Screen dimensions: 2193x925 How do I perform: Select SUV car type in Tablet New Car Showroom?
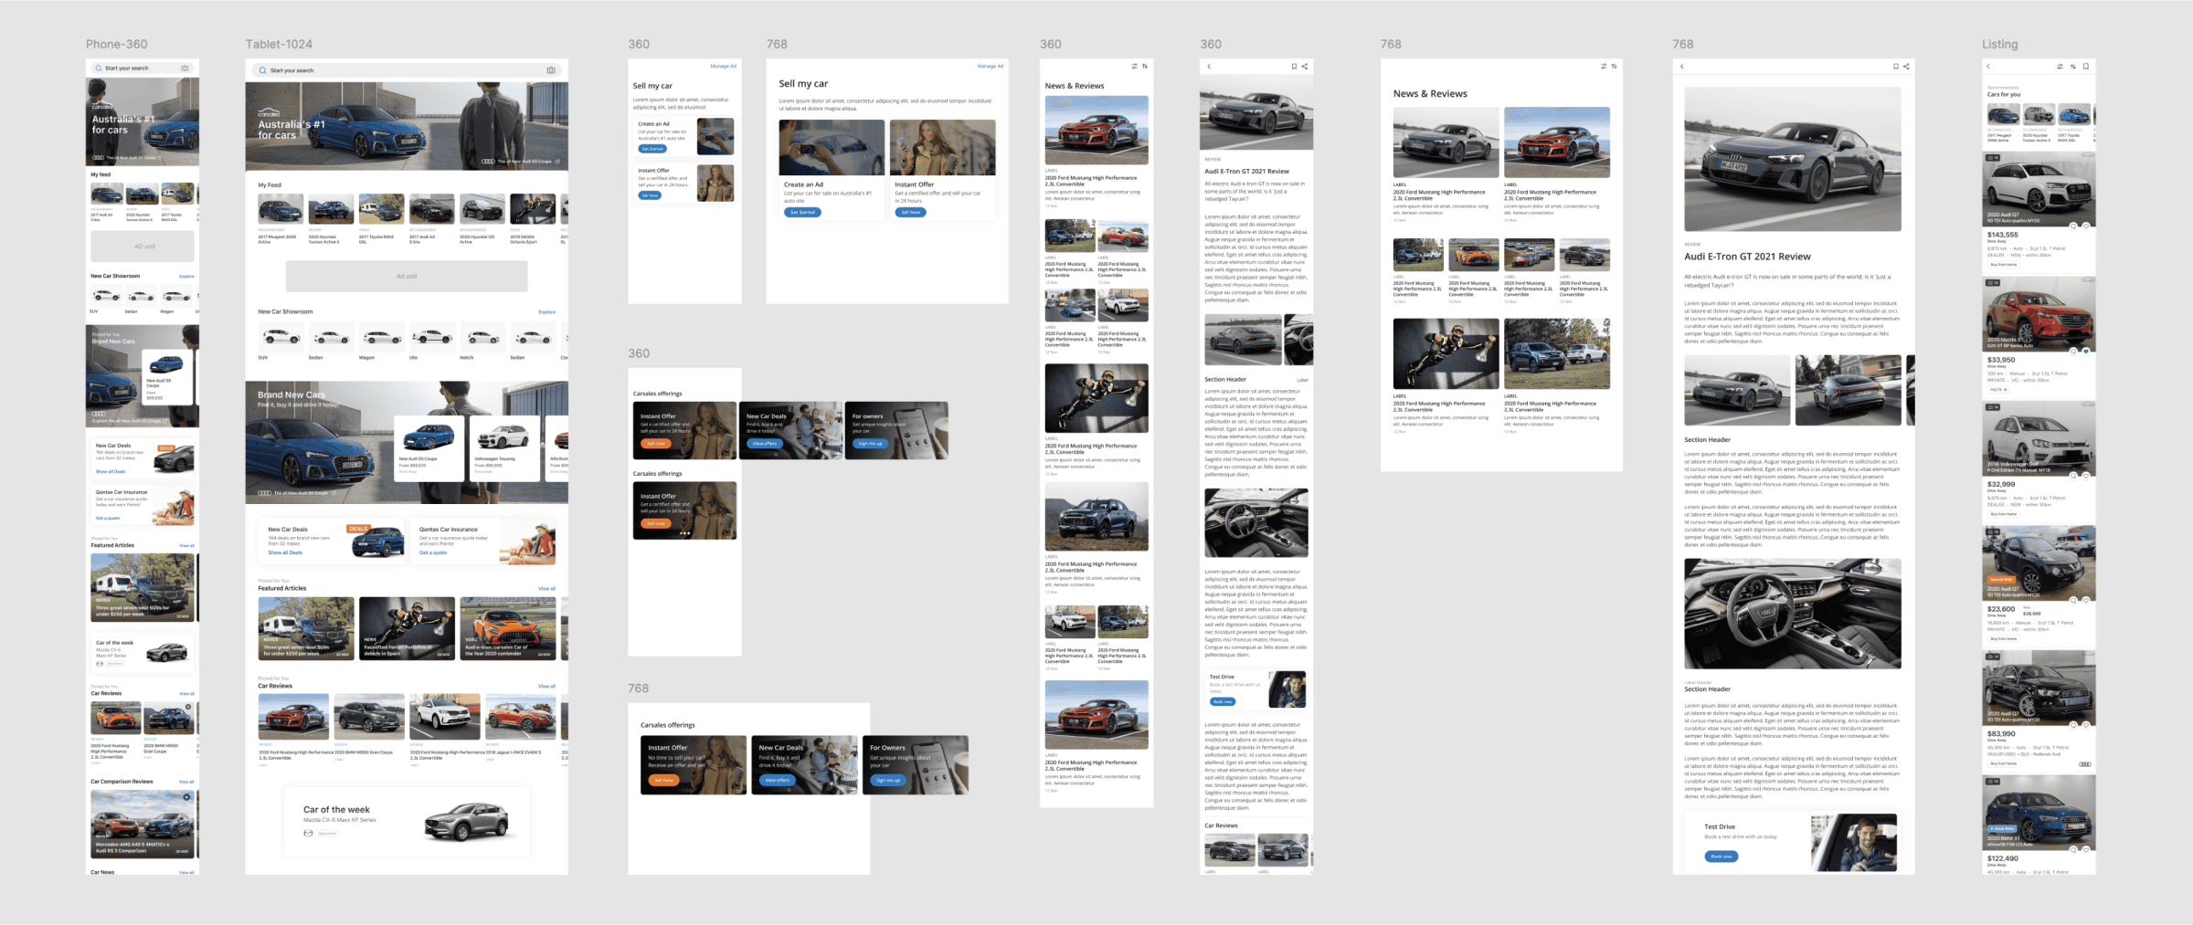[281, 342]
